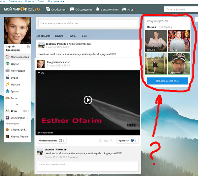This screenshot has width=198, height=176.
Task: Click the Лента новостей sidebar label
Action: tap(20, 57)
